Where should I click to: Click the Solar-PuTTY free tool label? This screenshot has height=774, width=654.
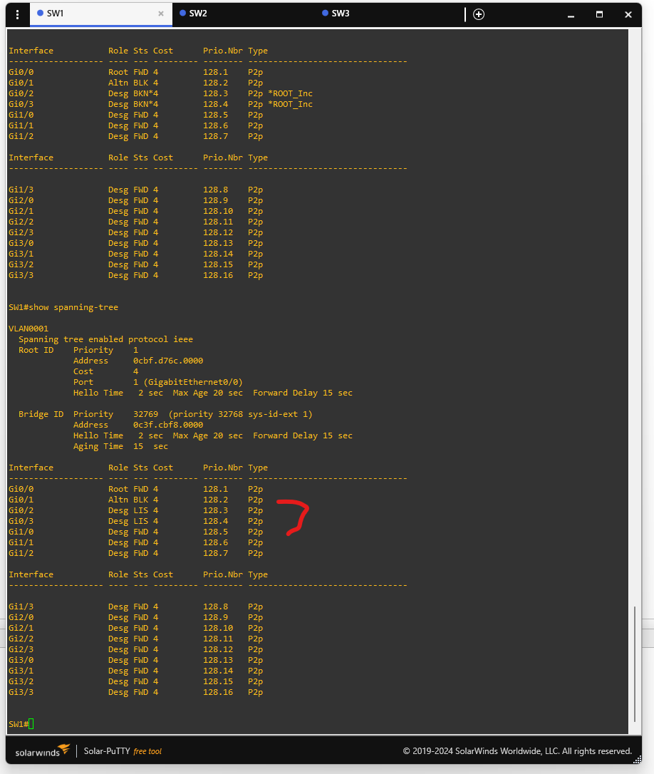(123, 750)
